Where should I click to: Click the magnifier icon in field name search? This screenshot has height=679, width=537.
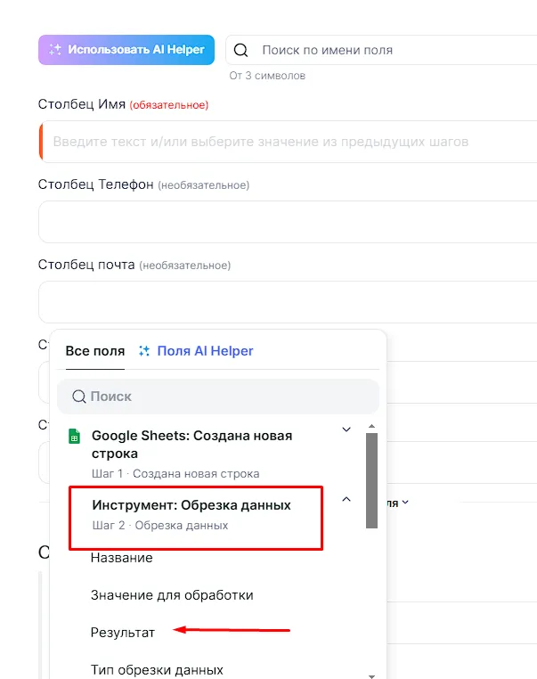240,50
